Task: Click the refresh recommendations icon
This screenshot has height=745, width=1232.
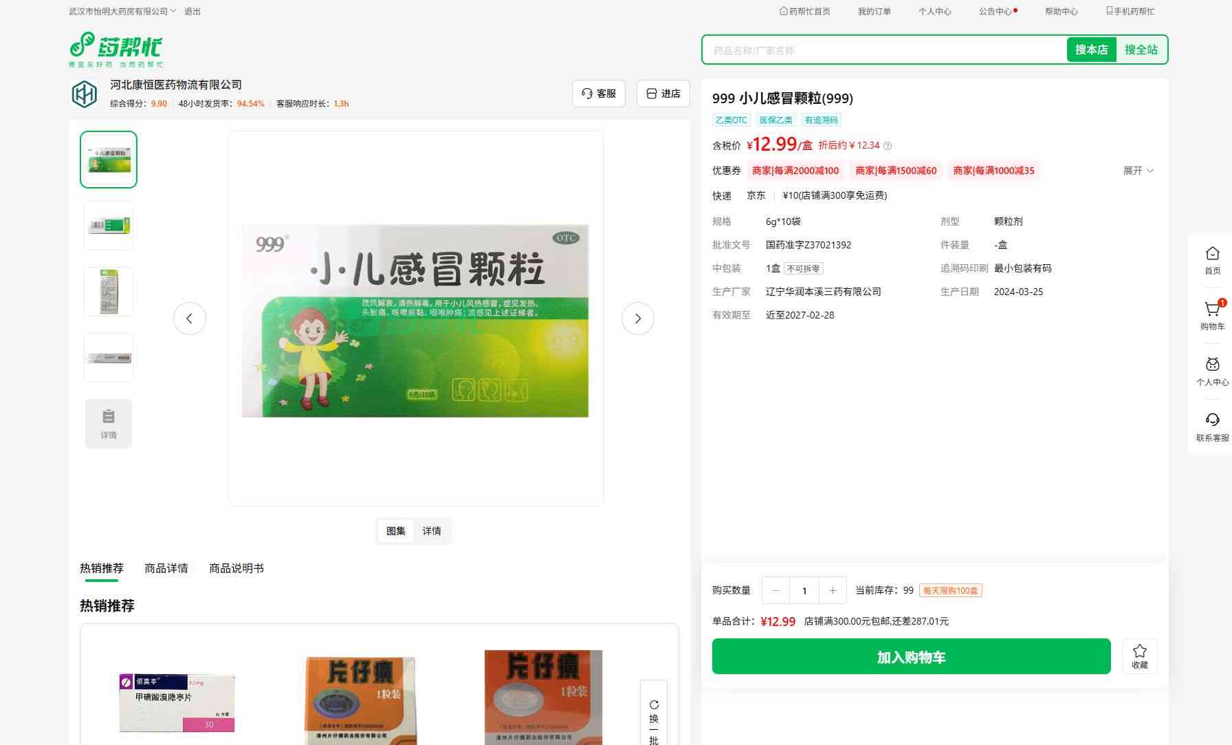Action: tap(654, 705)
